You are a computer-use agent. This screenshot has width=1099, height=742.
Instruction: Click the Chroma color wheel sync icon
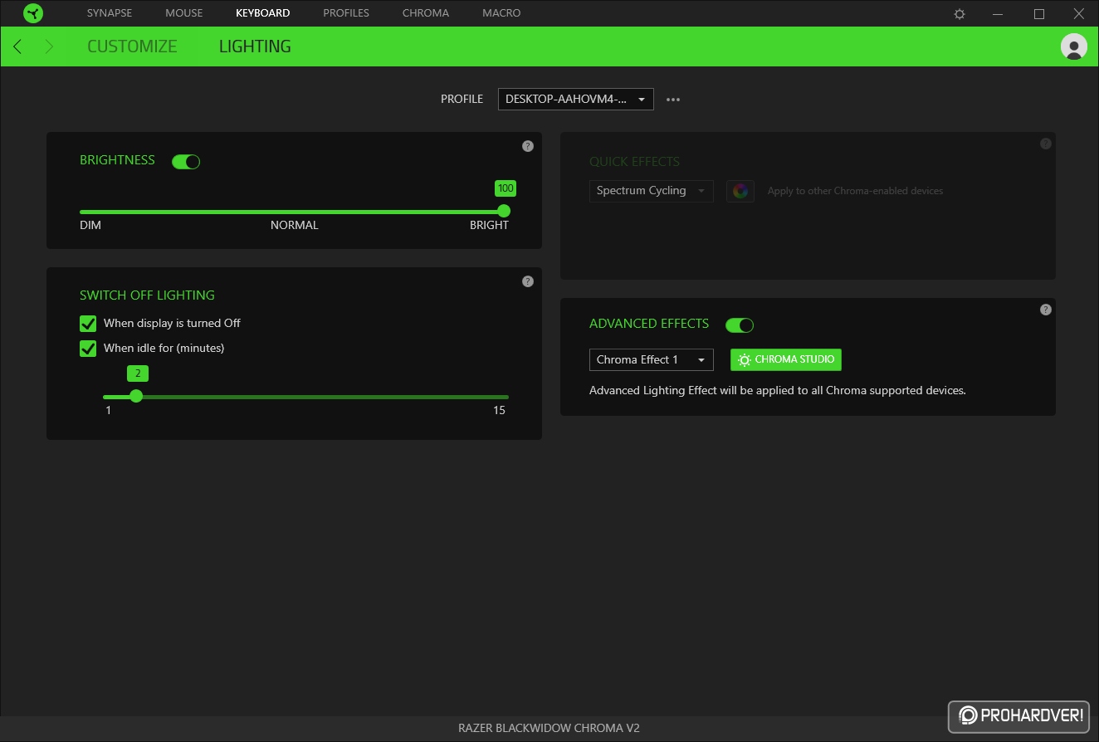click(x=740, y=191)
